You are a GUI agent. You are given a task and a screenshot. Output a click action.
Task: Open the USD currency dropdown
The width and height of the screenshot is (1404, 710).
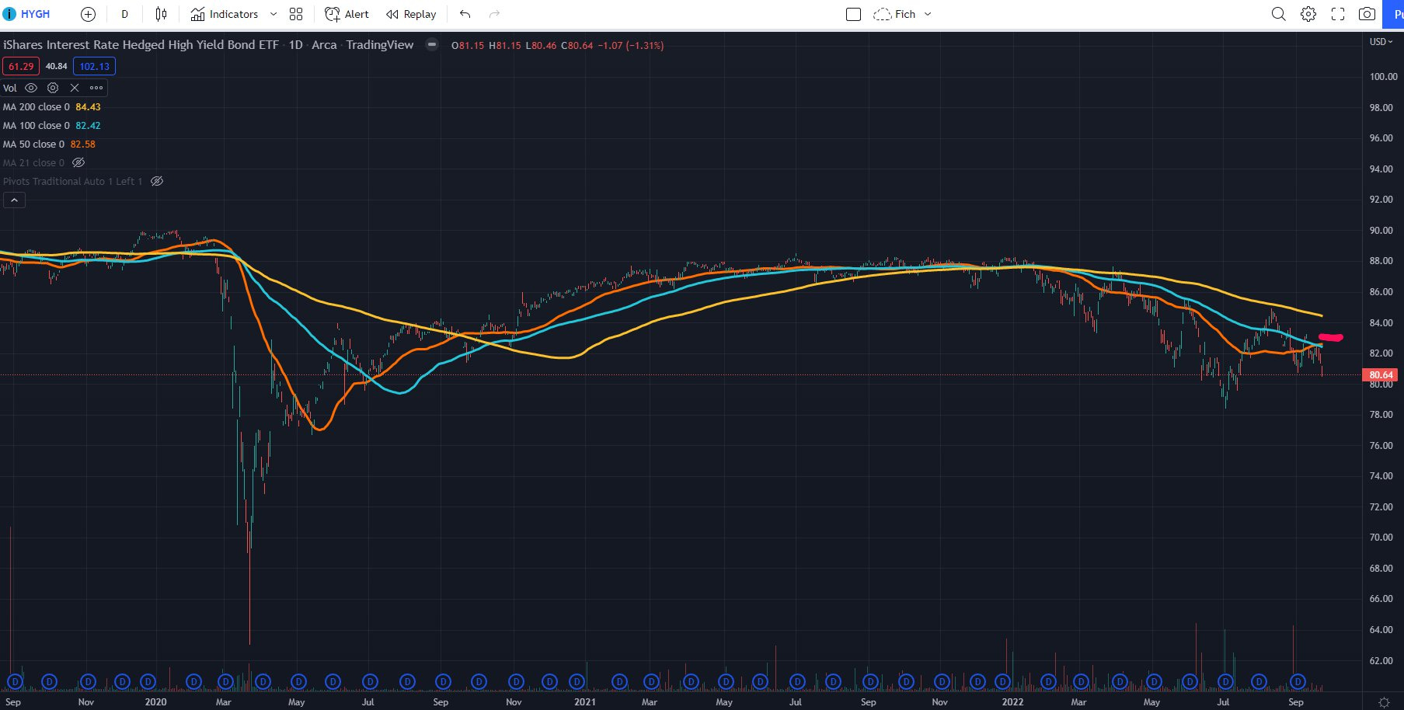tap(1381, 42)
